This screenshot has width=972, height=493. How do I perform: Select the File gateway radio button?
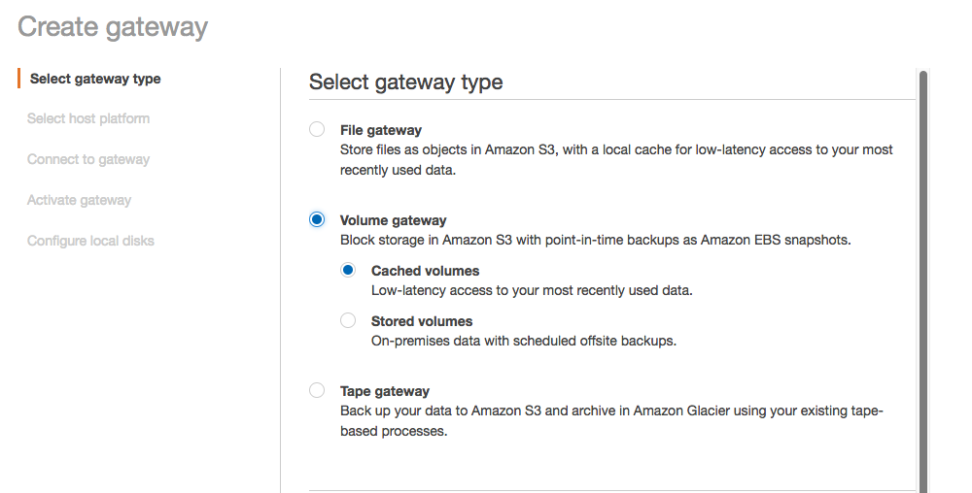tap(317, 129)
